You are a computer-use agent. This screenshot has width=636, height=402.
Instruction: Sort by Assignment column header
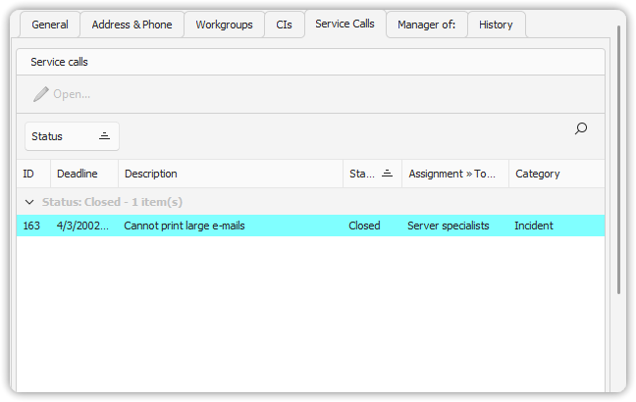point(452,174)
